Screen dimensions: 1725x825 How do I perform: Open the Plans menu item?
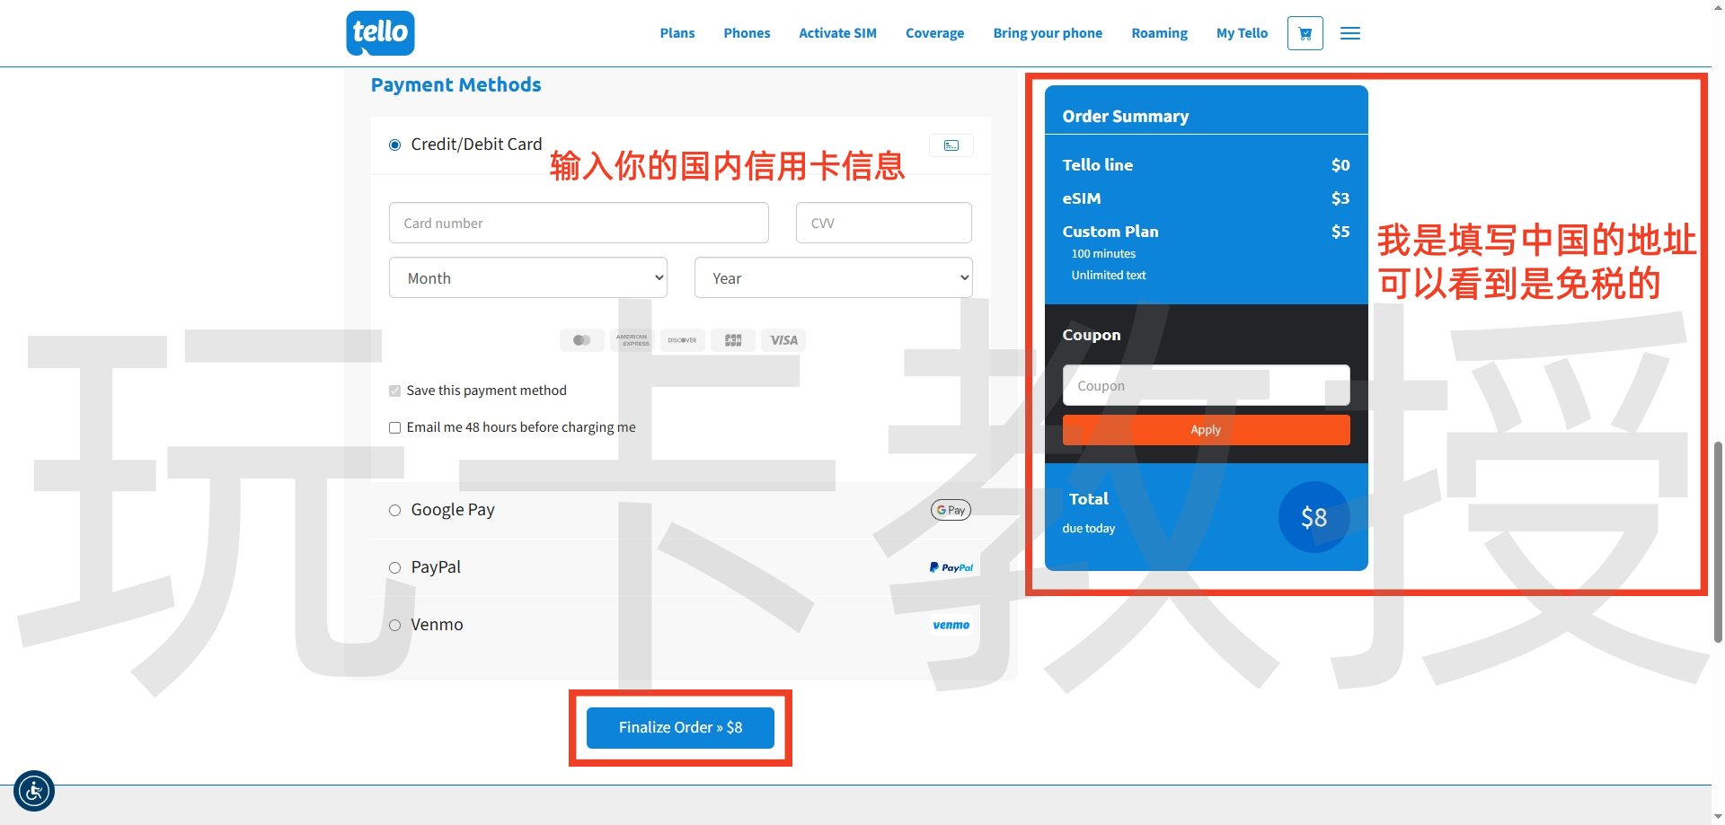pyautogui.click(x=677, y=33)
